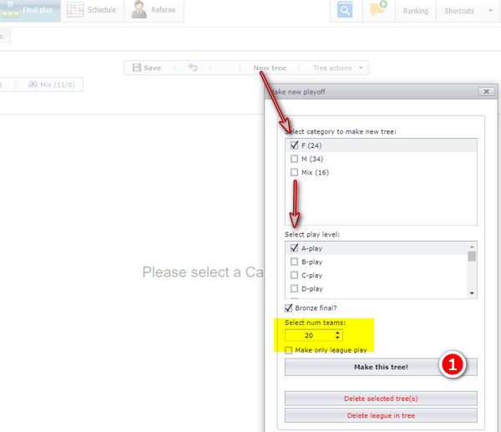This screenshot has width=501, height=432.
Task: Click the magnifier search icon
Action: [x=345, y=10]
